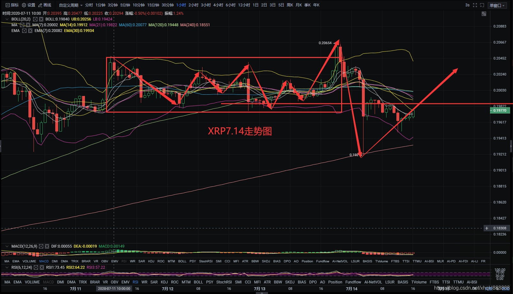The width and height of the screenshot is (513, 294).
Task: Open MA indicator settings gear
Action: coord(22,25)
